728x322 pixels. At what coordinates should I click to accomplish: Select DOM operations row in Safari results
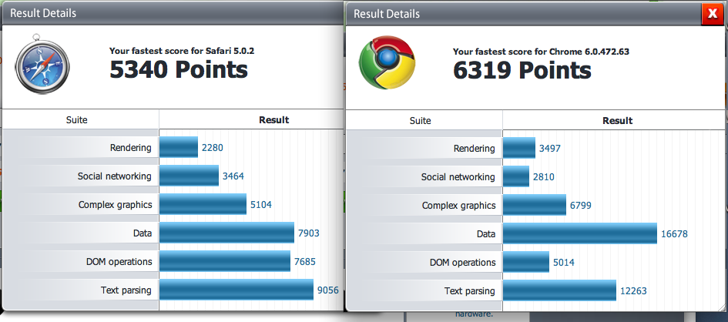click(x=173, y=261)
